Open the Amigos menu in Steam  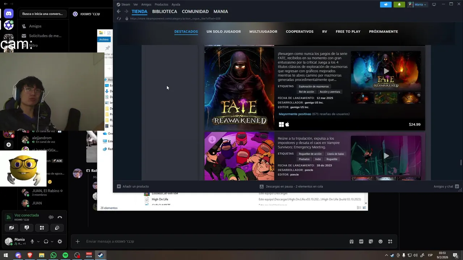click(x=146, y=4)
